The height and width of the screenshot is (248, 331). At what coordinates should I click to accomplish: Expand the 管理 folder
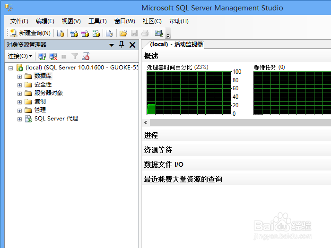(x=19, y=111)
